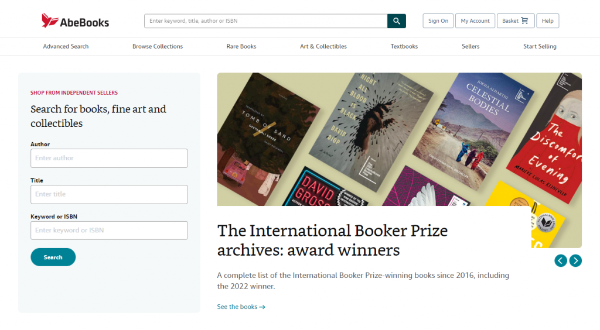Click the Sign On button

(438, 21)
